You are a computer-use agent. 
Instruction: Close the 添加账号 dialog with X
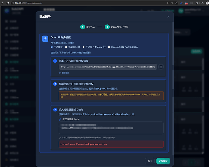coord(168,17)
